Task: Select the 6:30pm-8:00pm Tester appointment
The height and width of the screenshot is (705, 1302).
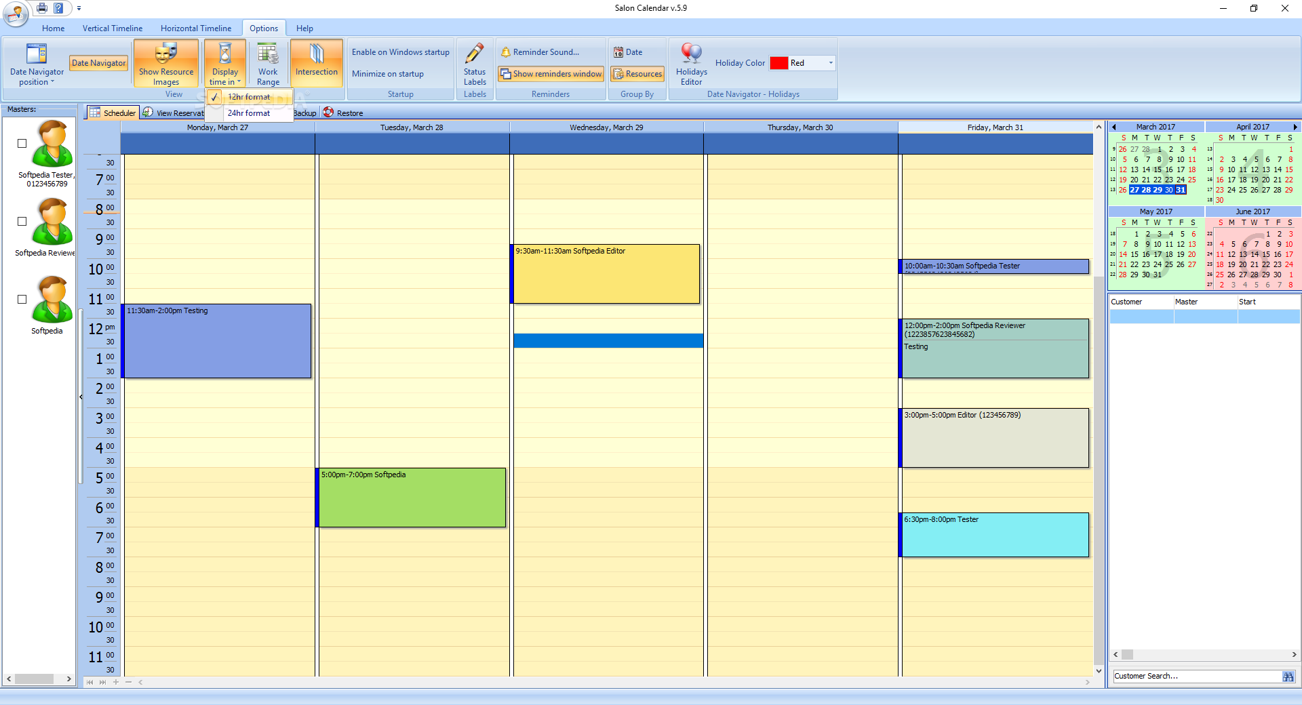Action: [x=994, y=535]
